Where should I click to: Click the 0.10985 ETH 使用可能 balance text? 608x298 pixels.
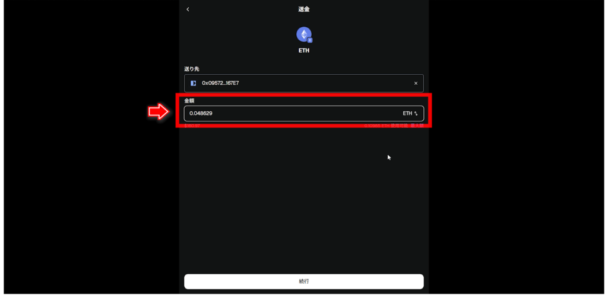386,126
